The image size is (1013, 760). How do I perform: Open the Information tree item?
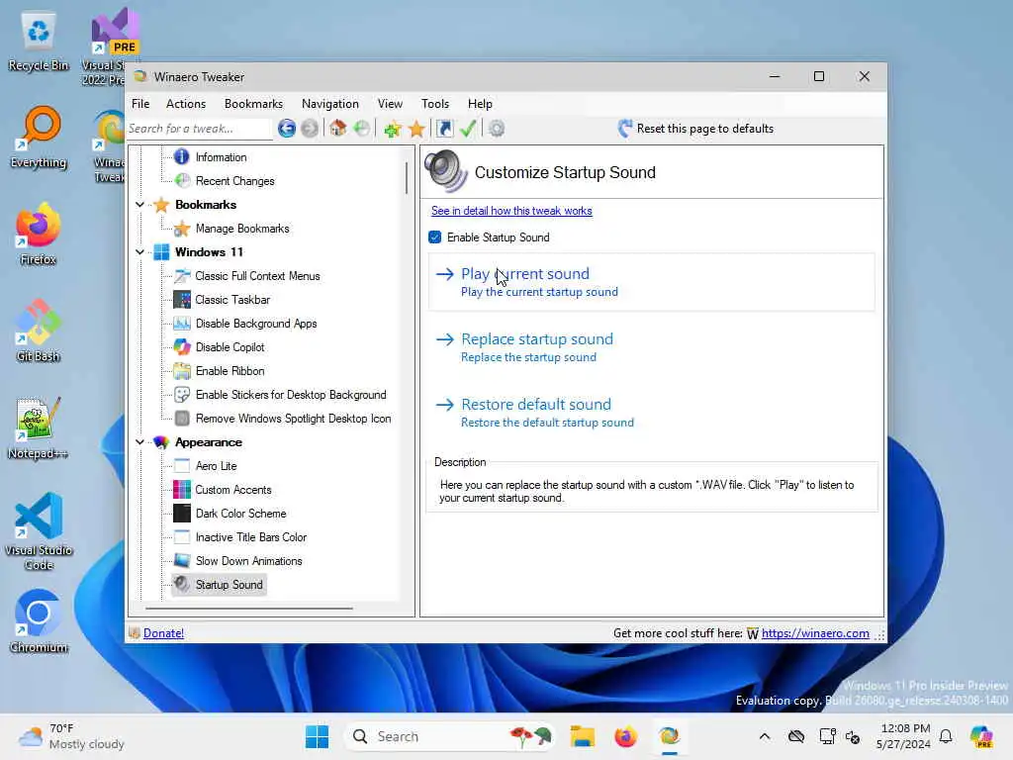[221, 157]
